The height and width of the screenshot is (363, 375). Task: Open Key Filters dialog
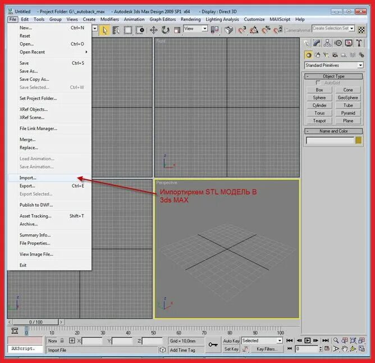click(267, 349)
